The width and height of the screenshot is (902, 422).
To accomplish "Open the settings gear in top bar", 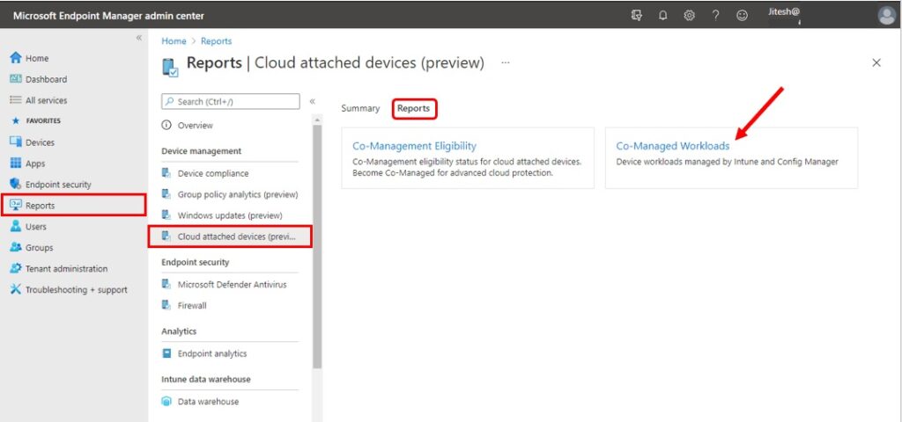I will tap(689, 16).
